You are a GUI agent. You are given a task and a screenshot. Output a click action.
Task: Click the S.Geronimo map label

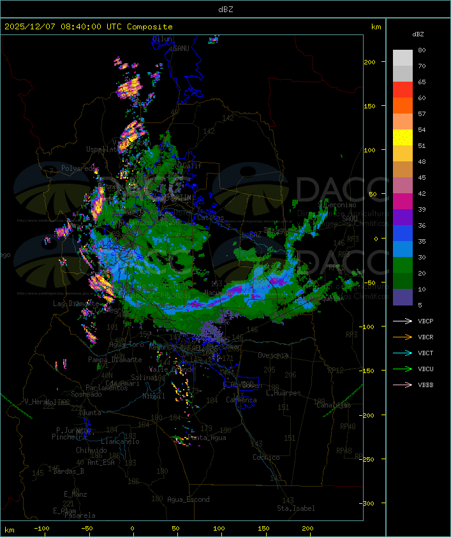pyautogui.click(x=337, y=205)
